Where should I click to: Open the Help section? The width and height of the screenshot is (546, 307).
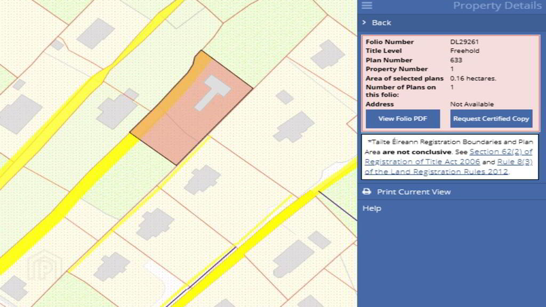click(x=372, y=208)
